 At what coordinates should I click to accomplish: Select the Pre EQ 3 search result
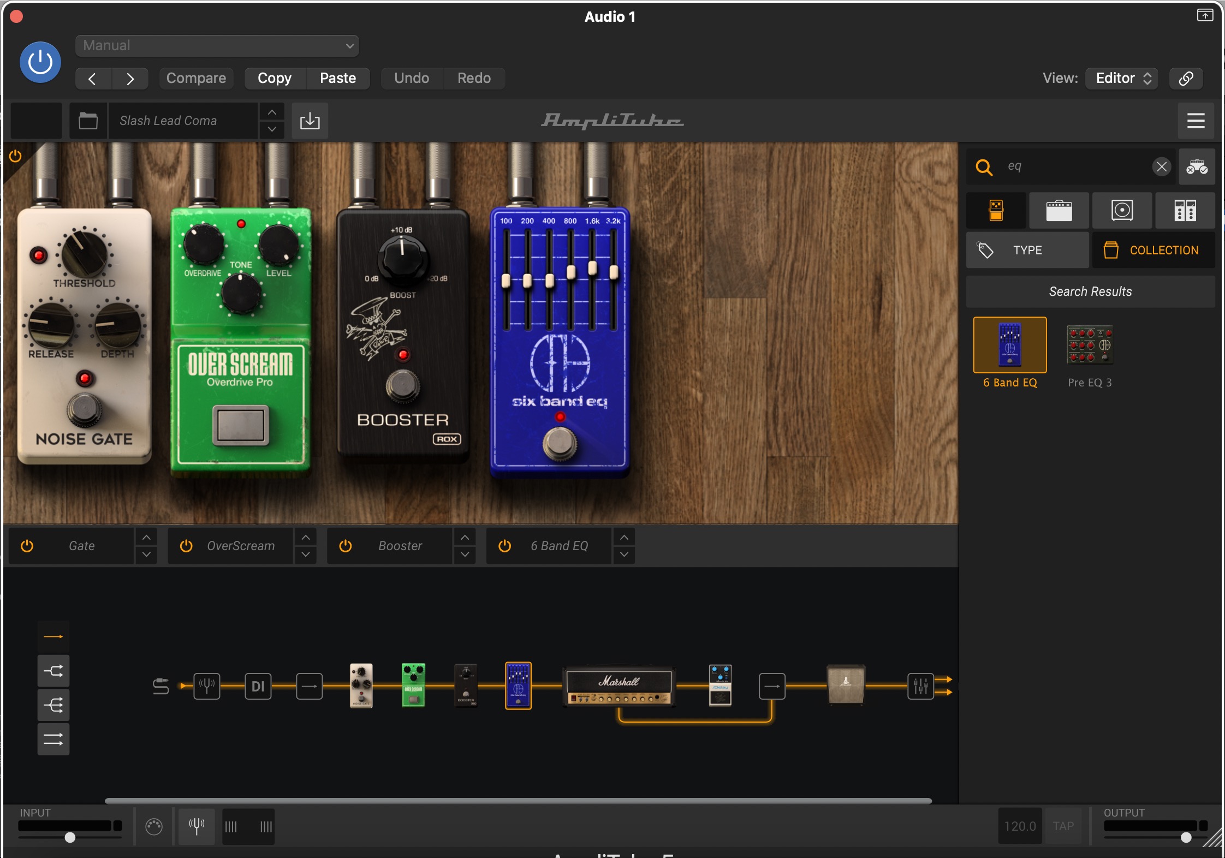(x=1090, y=353)
